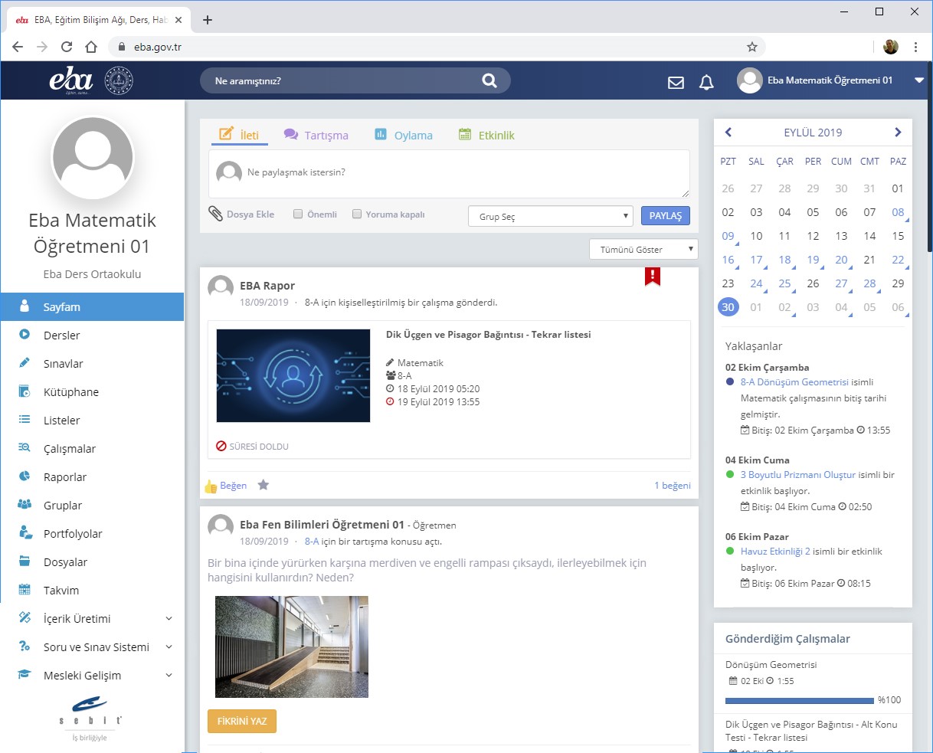Click the browser address bar URL
This screenshot has height=753, width=933.
tap(158, 47)
